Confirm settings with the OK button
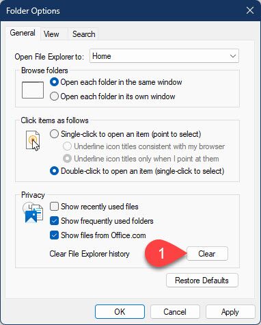The width and height of the screenshot is (261, 325). coord(120,311)
